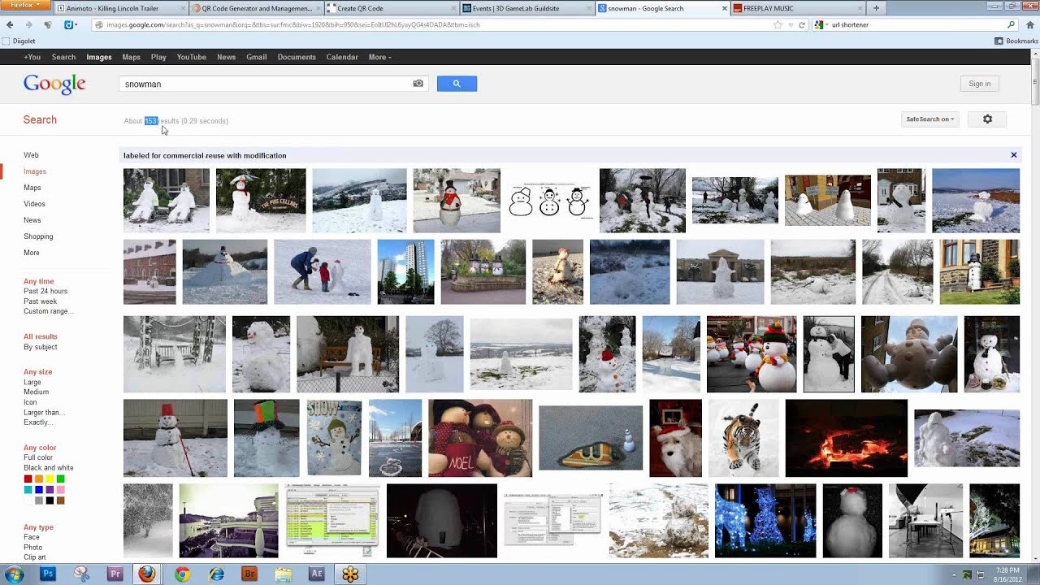The image size is (1040, 585).
Task: Click the search by image camera icon
Action: click(418, 84)
